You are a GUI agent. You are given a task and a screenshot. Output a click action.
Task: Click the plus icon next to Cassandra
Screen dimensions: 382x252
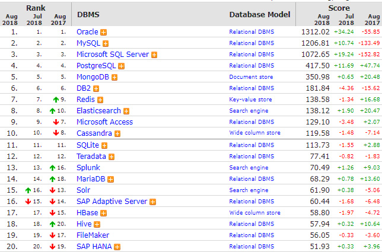[117, 133]
